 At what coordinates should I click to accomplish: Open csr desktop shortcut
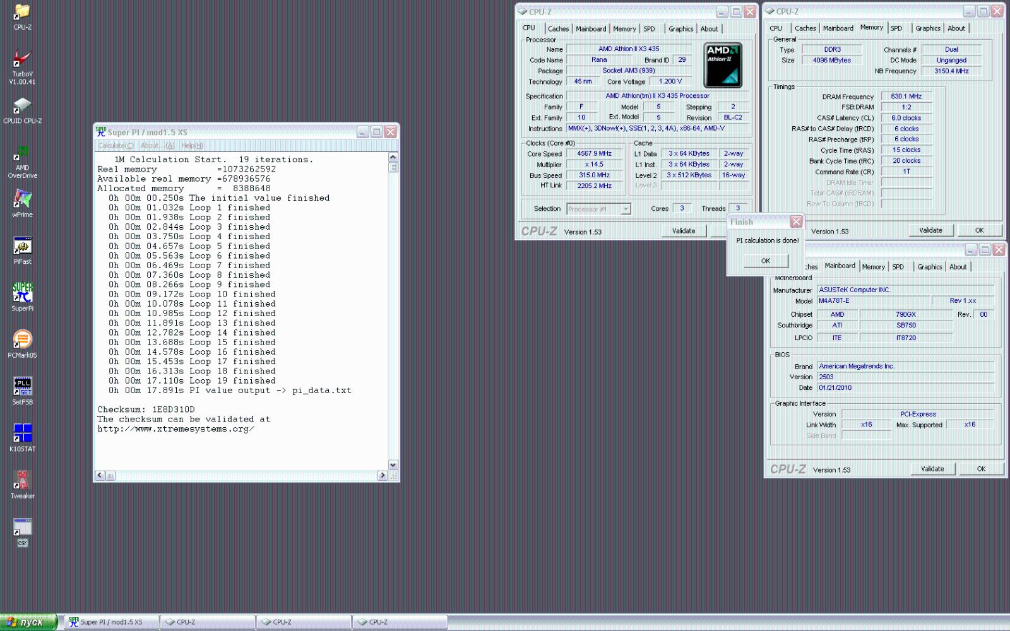pos(22,532)
